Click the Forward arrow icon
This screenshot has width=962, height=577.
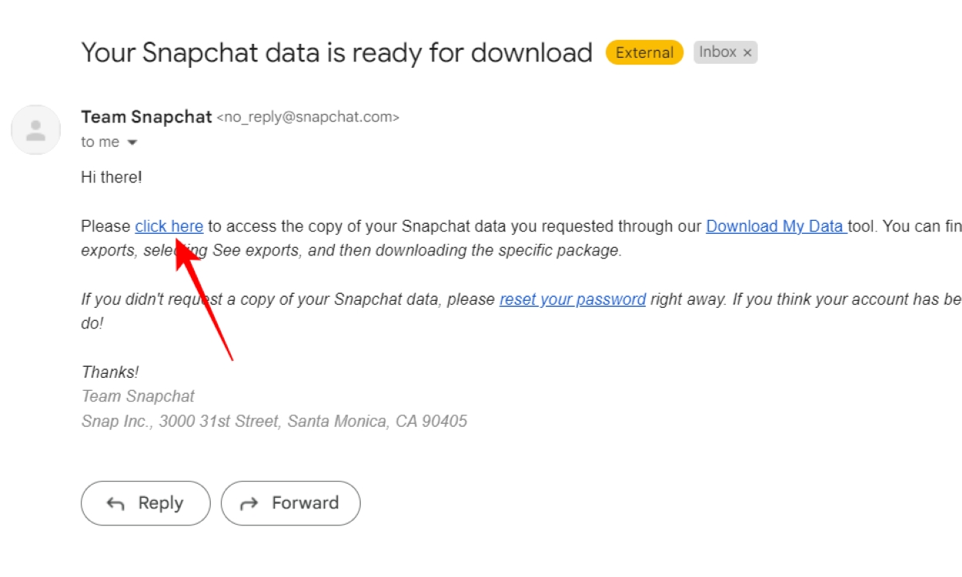click(x=248, y=502)
